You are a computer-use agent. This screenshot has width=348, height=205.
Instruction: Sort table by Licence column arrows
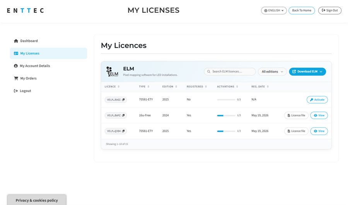click(119, 87)
